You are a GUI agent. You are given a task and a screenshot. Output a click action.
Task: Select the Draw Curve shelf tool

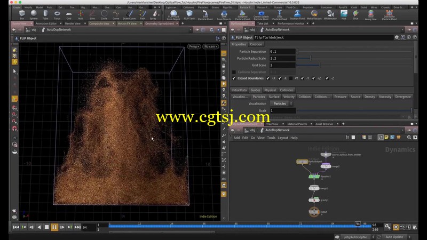tap(129, 15)
